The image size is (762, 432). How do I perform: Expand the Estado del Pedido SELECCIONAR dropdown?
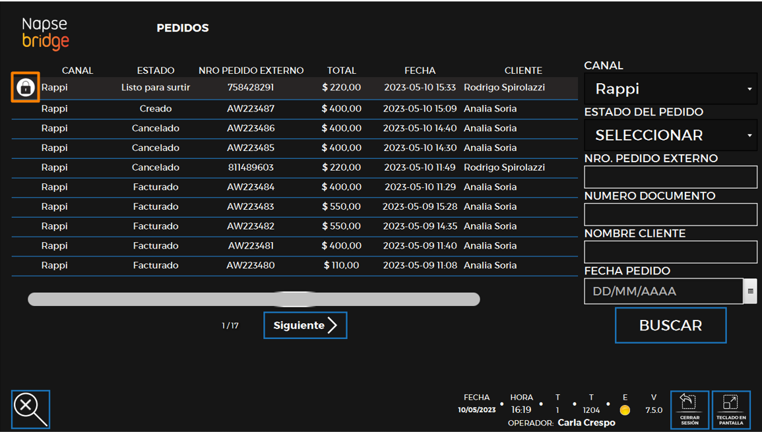tap(671, 135)
